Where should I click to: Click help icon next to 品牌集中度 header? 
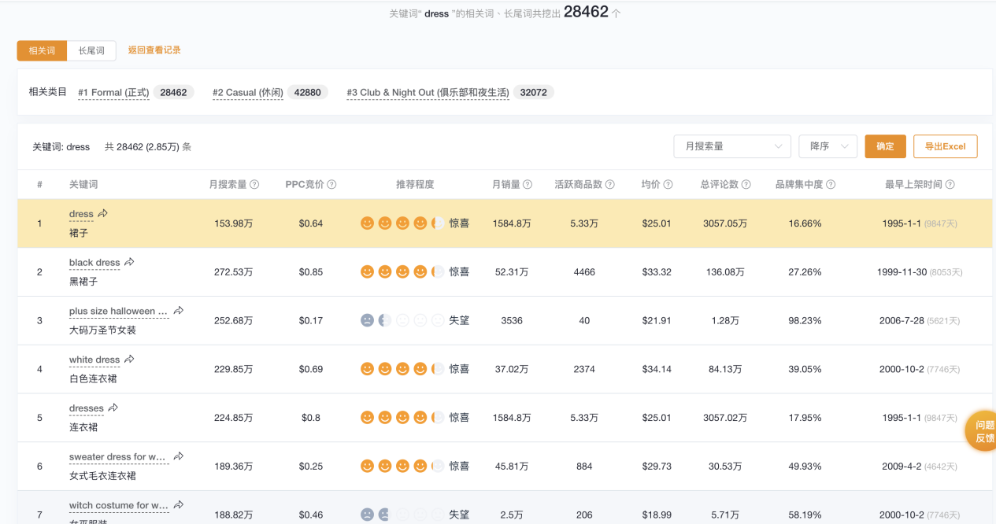point(831,185)
